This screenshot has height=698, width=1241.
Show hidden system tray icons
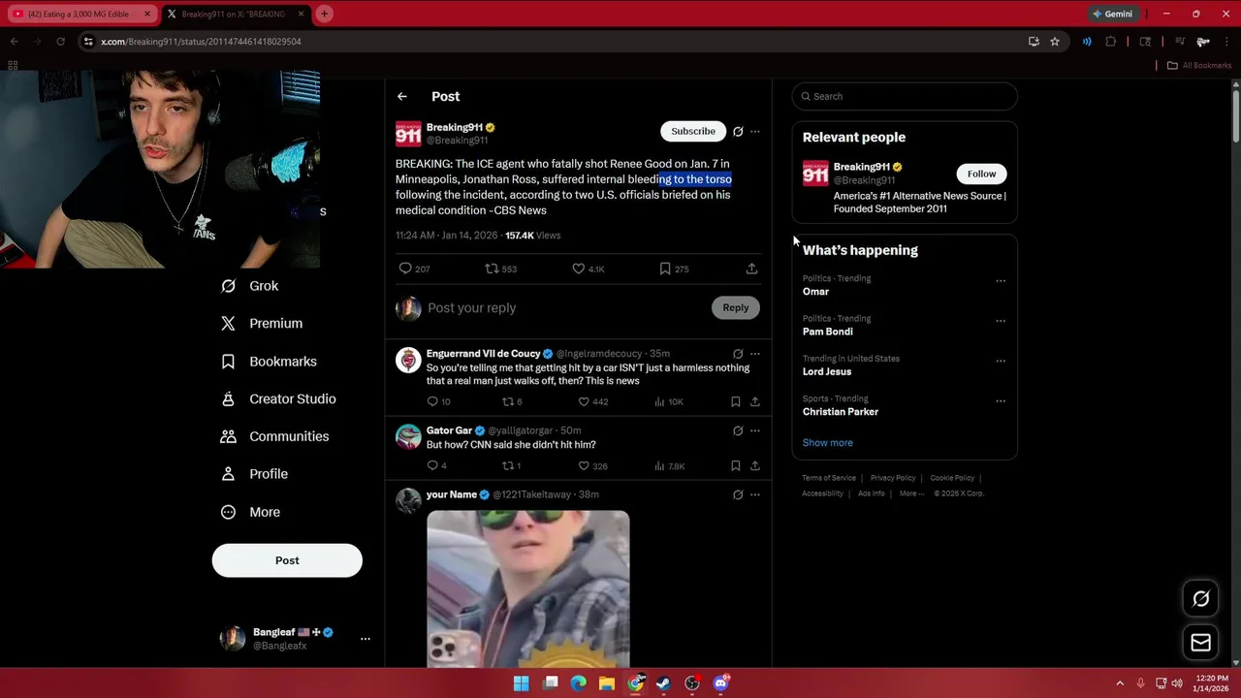pyautogui.click(x=1120, y=683)
